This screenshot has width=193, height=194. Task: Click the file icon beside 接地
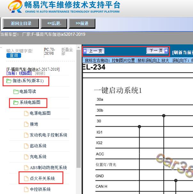pyautogui.click(x=26, y=124)
